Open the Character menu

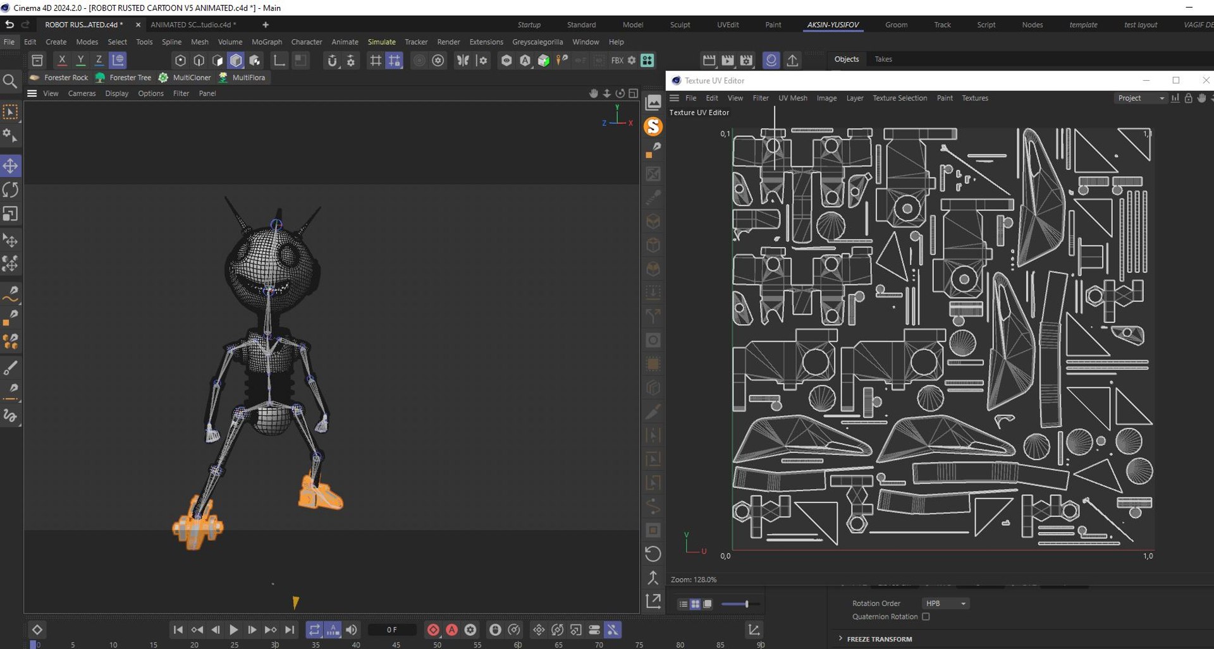307,42
